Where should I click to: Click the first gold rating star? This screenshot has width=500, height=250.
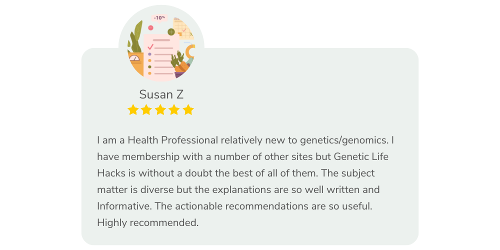point(133,109)
